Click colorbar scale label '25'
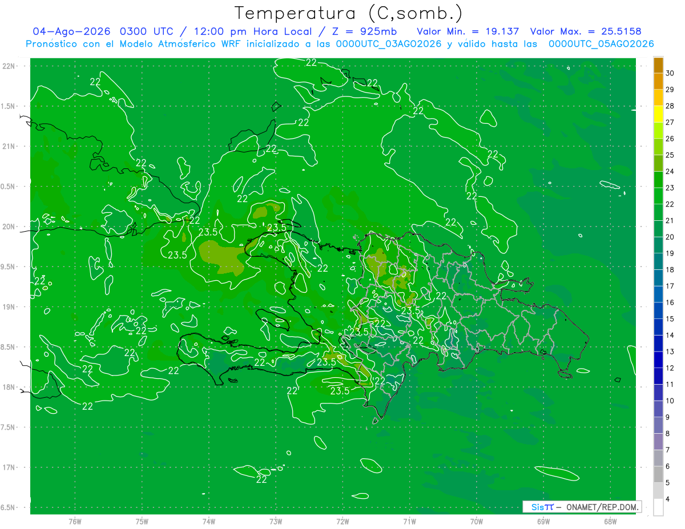685x529 pixels. (670, 155)
